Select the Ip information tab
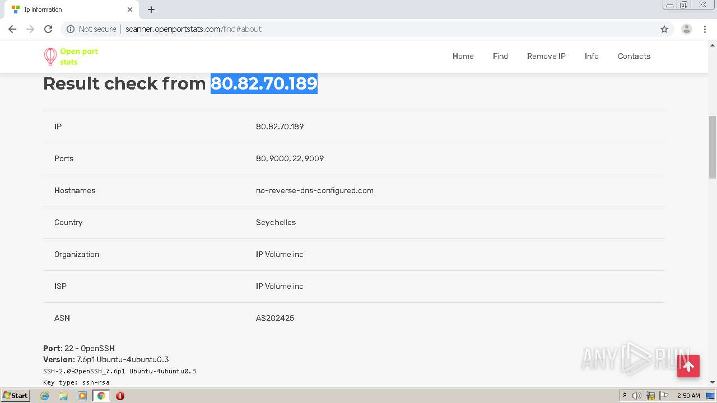 (x=71, y=10)
